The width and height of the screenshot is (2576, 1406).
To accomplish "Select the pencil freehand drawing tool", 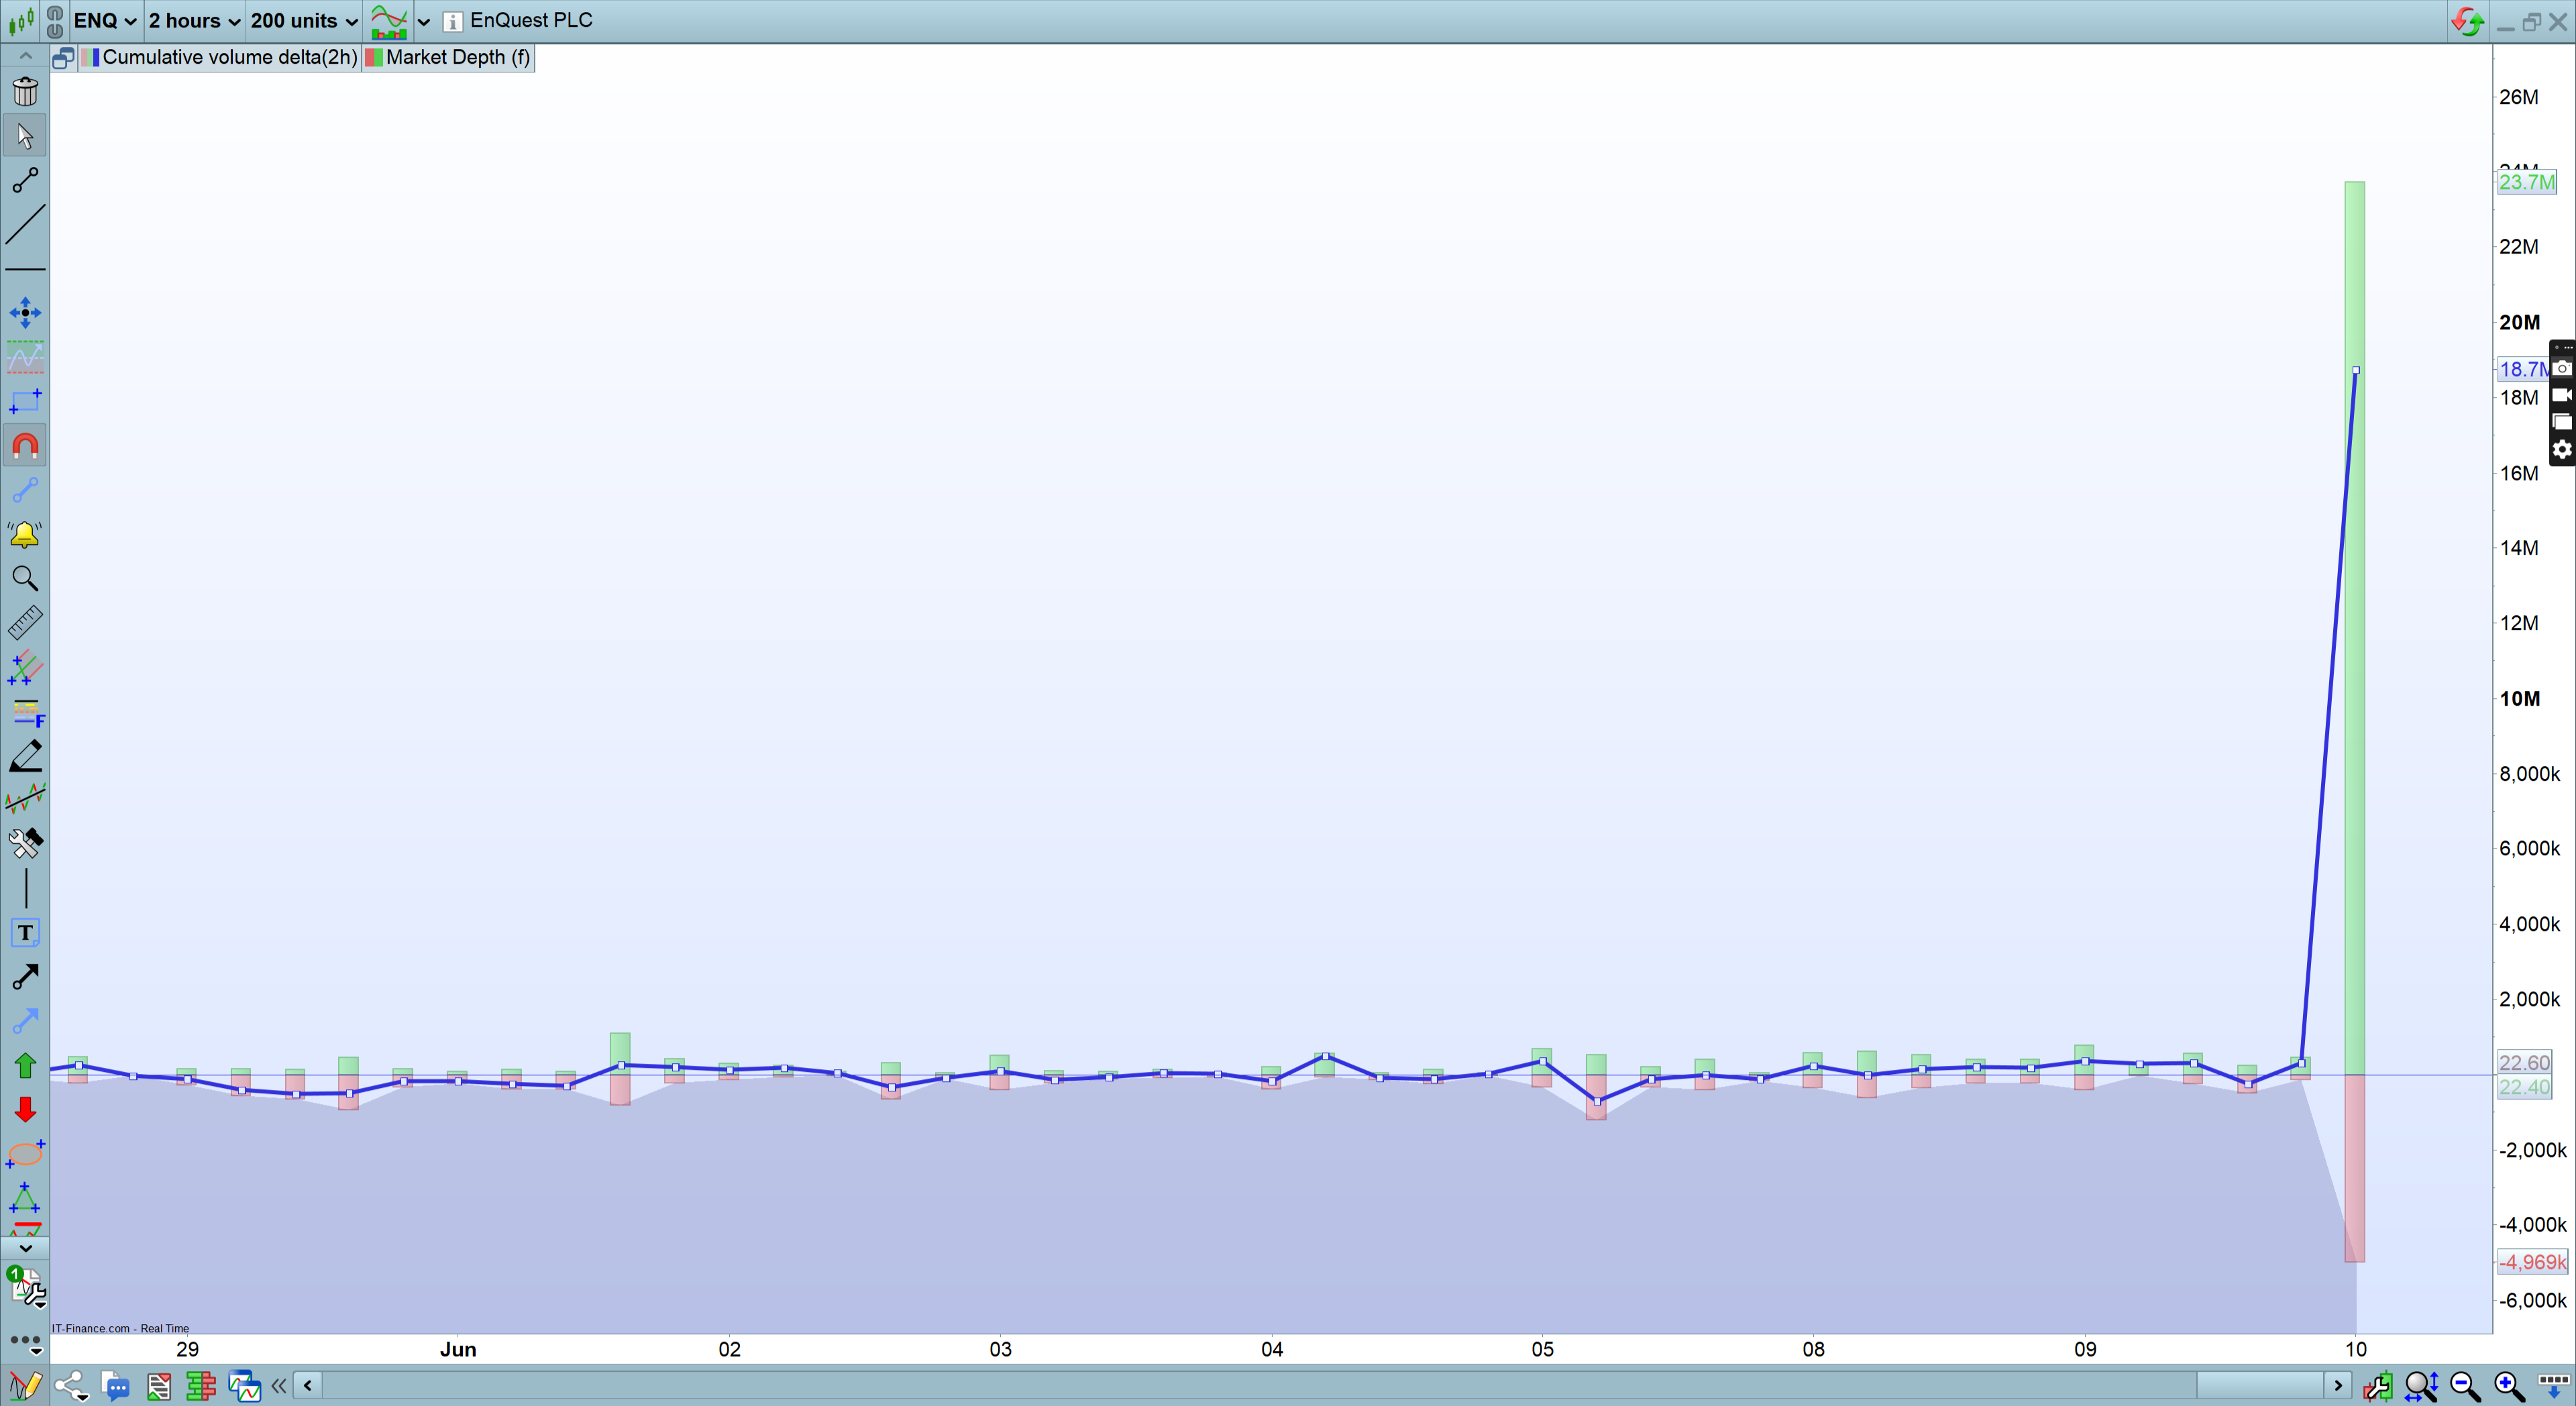I will [25, 756].
